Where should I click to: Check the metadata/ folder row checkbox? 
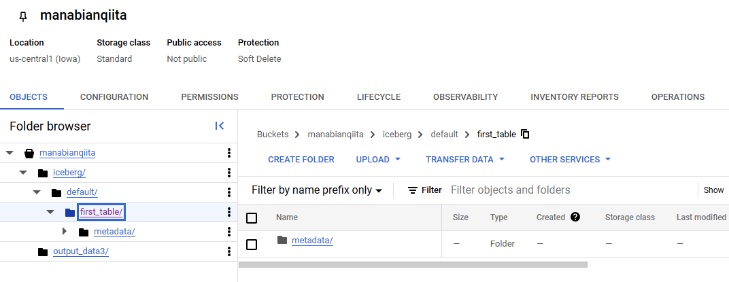pos(252,244)
